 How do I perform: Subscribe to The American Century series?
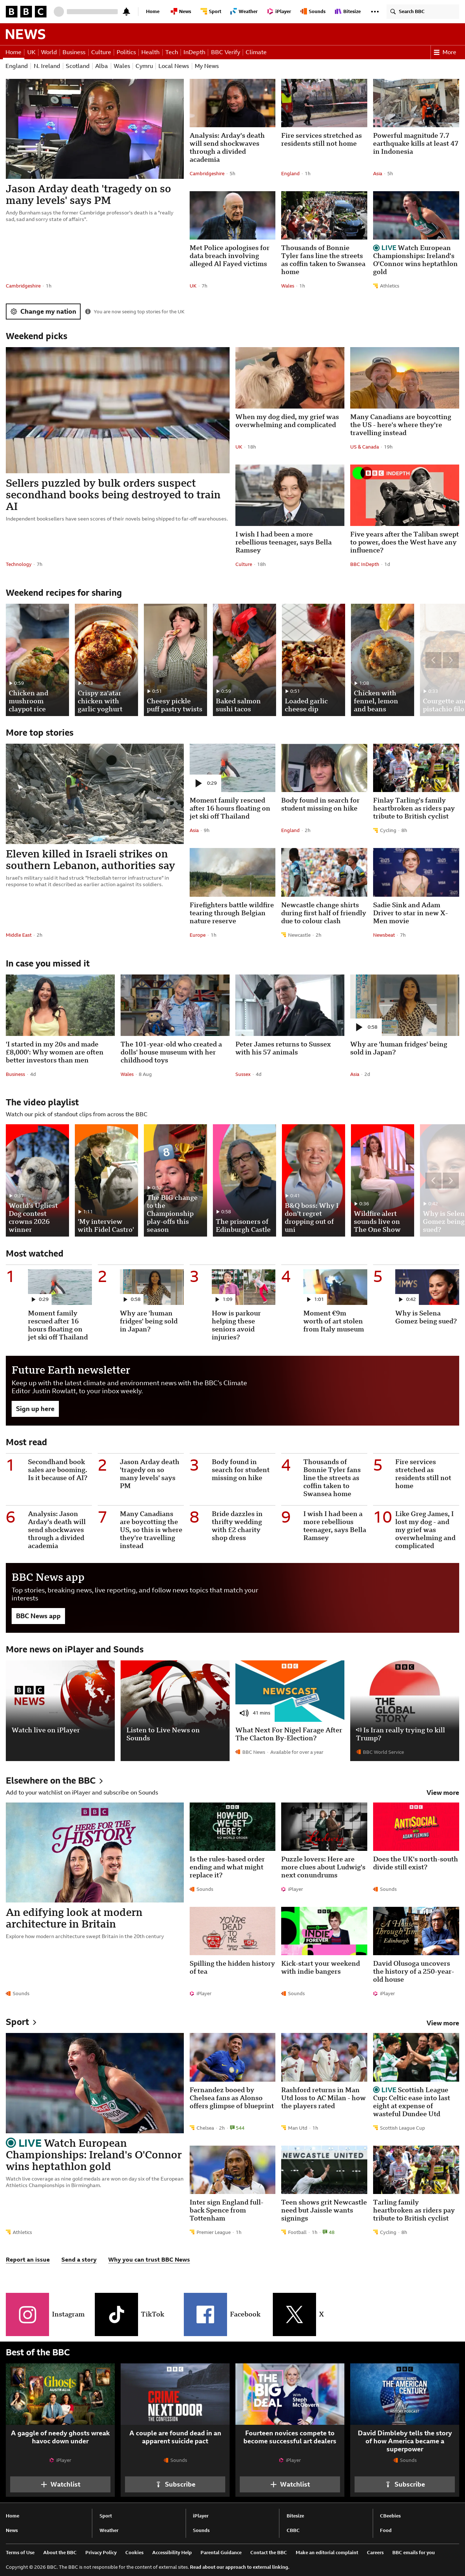[405, 2484]
